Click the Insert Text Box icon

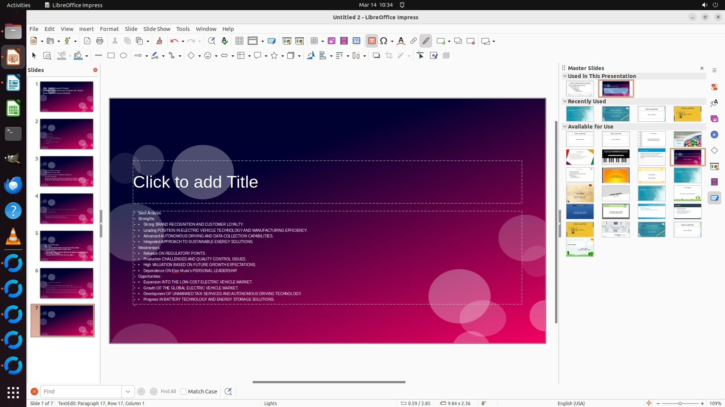click(372, 41)
